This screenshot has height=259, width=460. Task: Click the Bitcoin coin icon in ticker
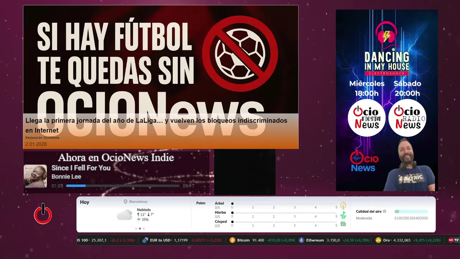232,240
